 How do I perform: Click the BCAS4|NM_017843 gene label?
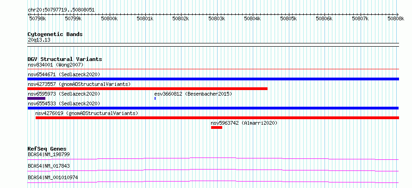point(49,166)
